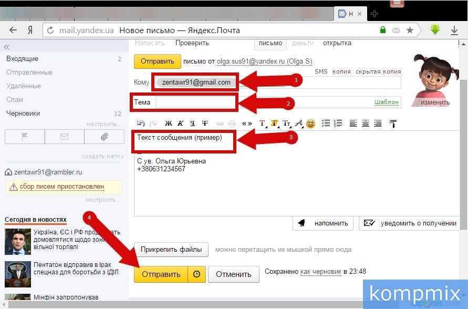Click the browser back arrow
The width and height of the screenshot is (468, 309).
[13, 30]
